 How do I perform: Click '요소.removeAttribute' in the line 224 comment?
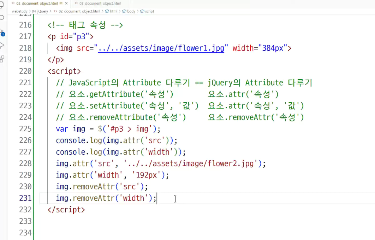click(111, 118)
